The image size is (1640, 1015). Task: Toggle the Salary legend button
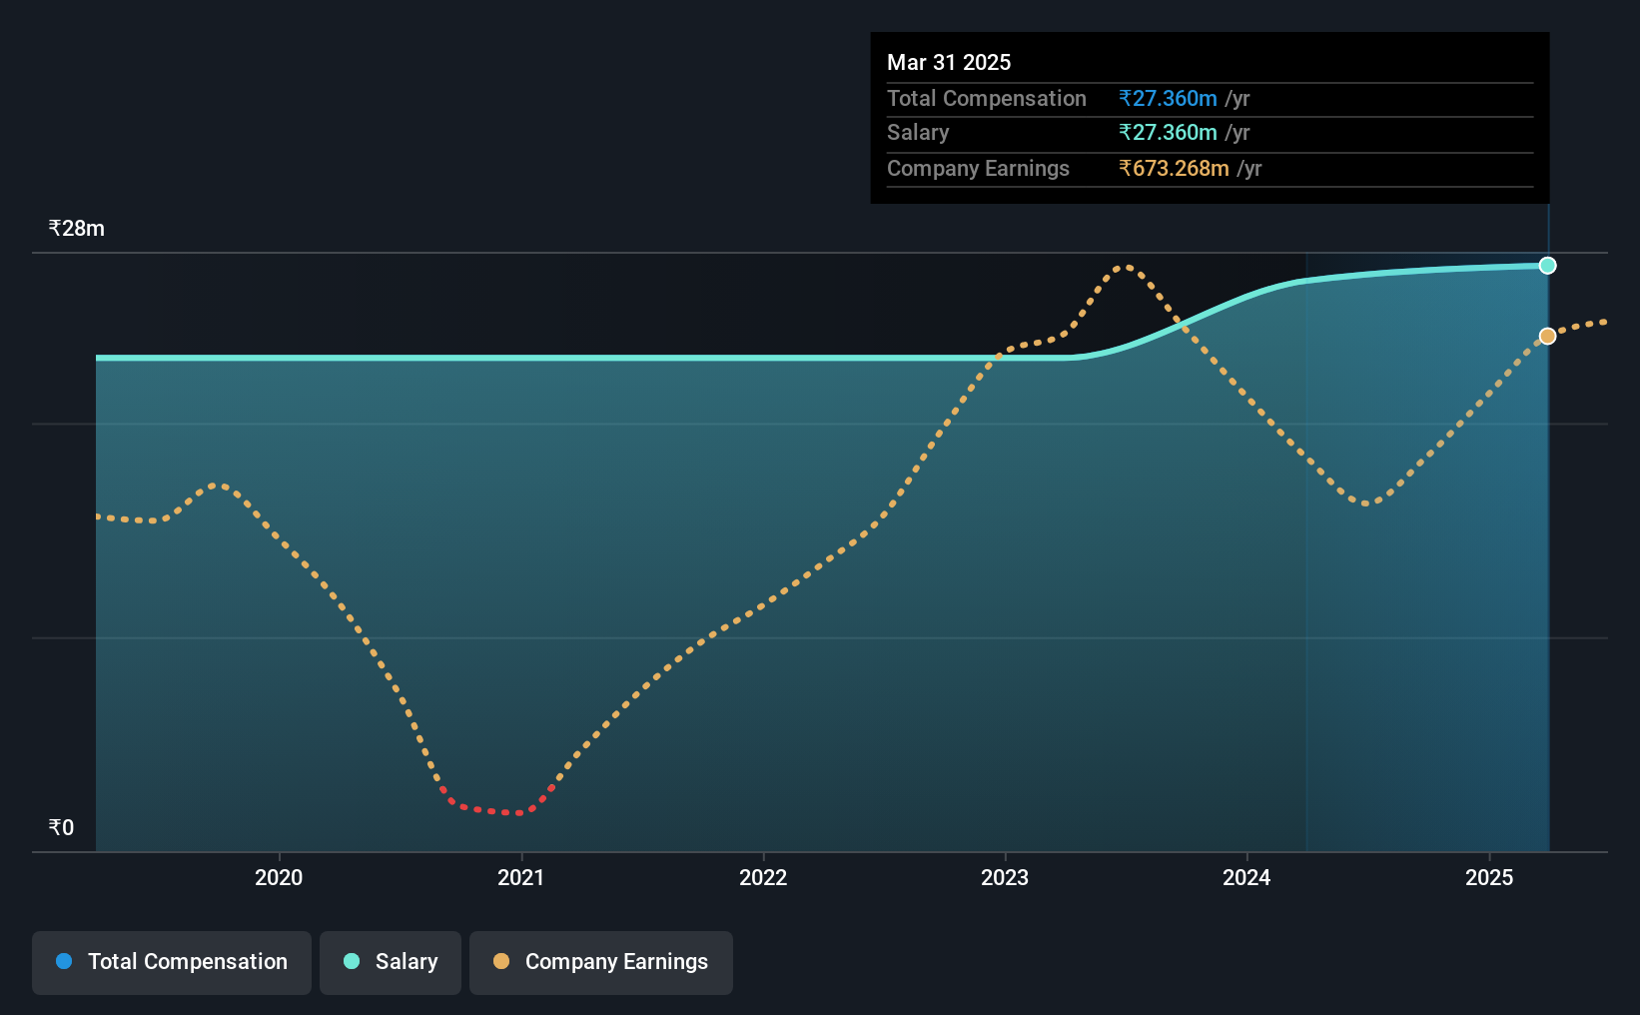[x=391, y=962]
